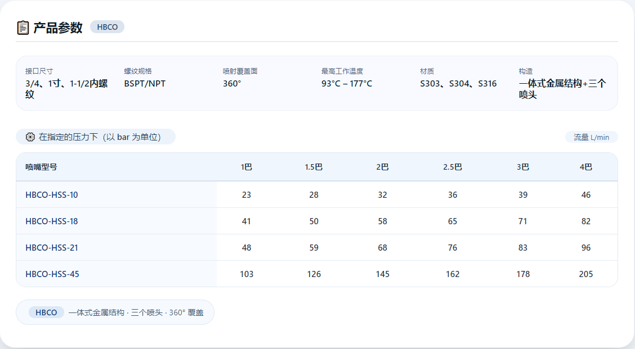Select the HBCO badge next to title

[108, 27]
